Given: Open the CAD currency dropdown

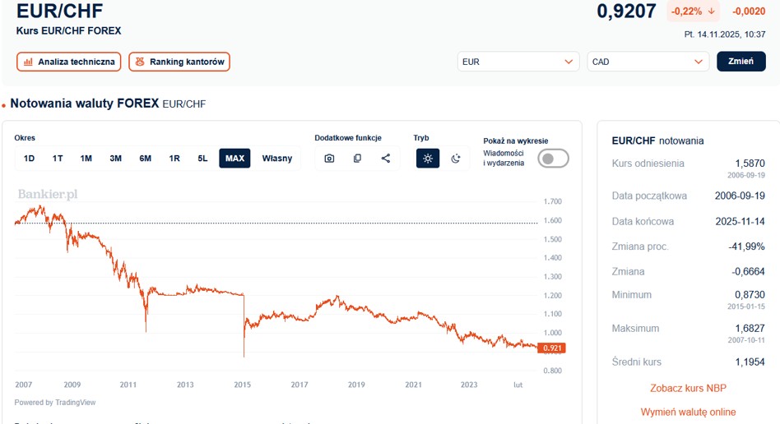Looking at the screenshot, I should click(x=648, y=62).
